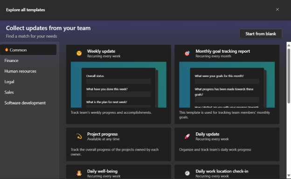The width and height of the screenshot is (291, 179).
Task: Open Daily work location check-in title
Action: tap(222, 171)
